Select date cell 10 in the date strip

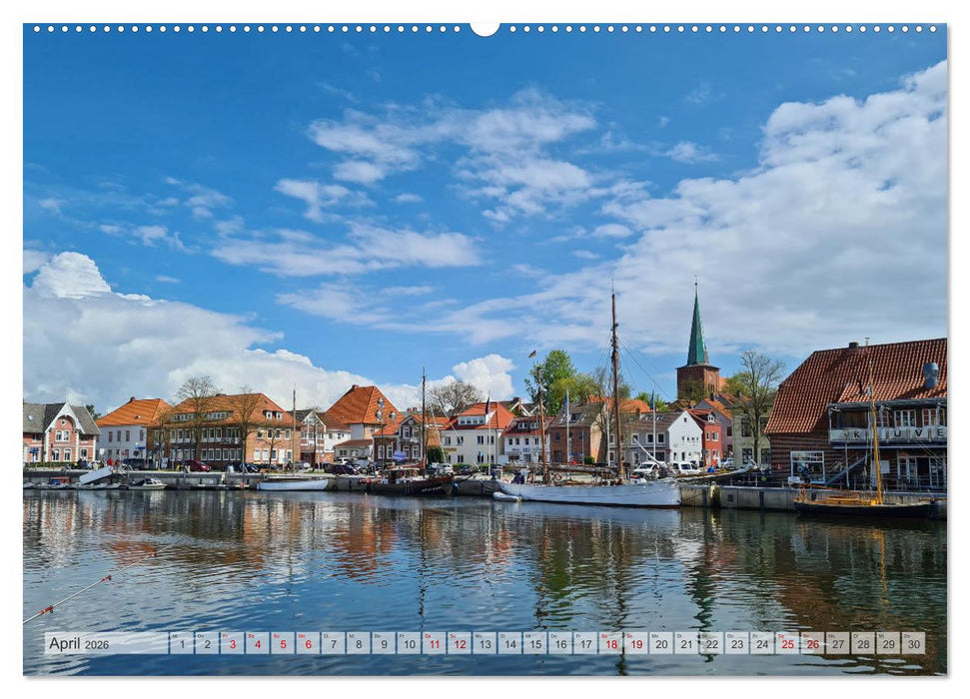point(409,648)
